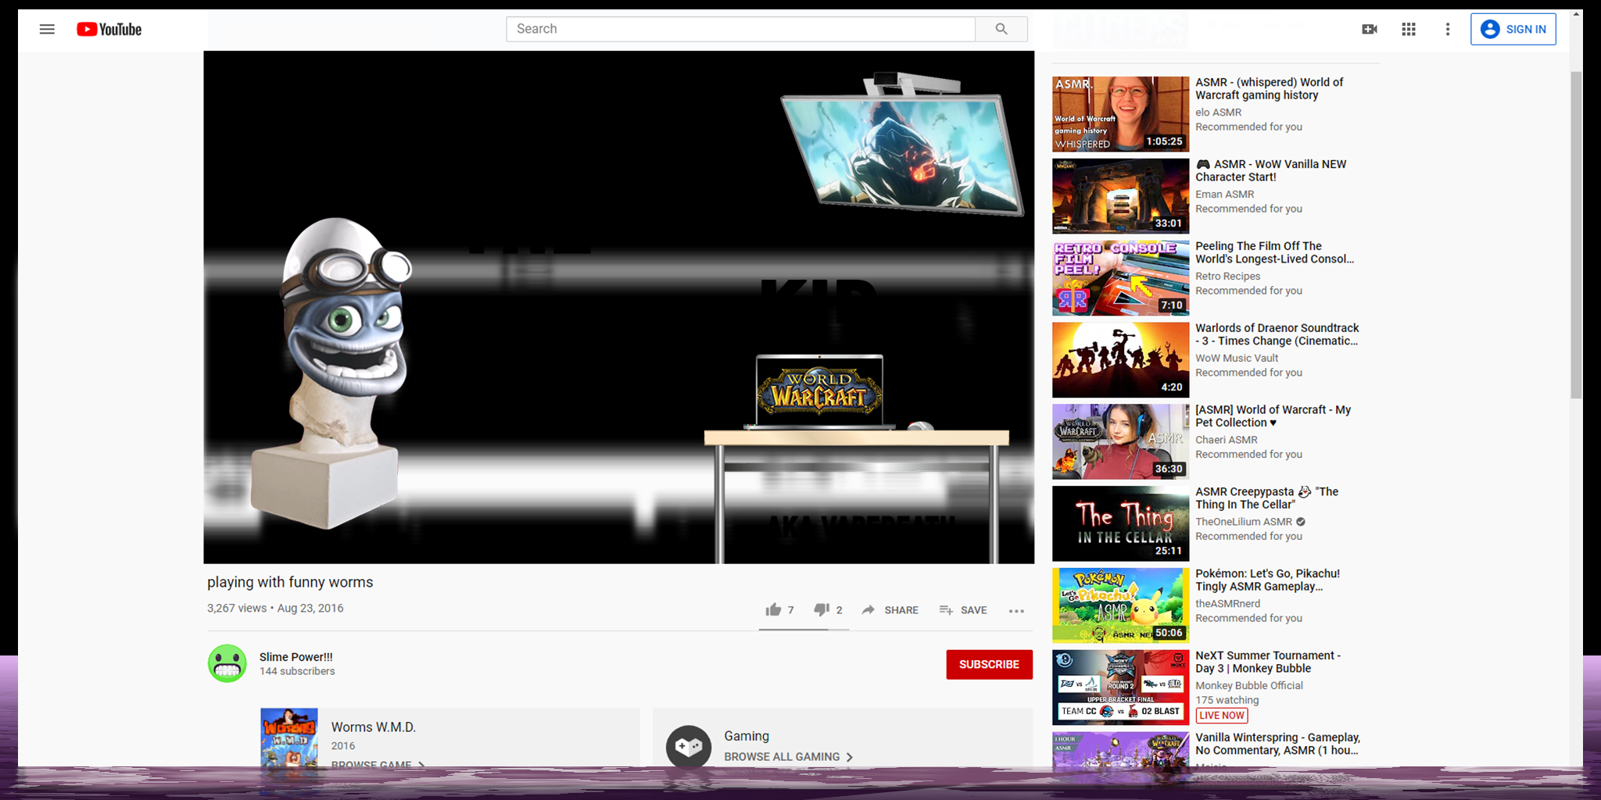Open the YouTube apps grid icon
The width and height of the screenshot is (1601, 800).
click(x=1409, y=29)
